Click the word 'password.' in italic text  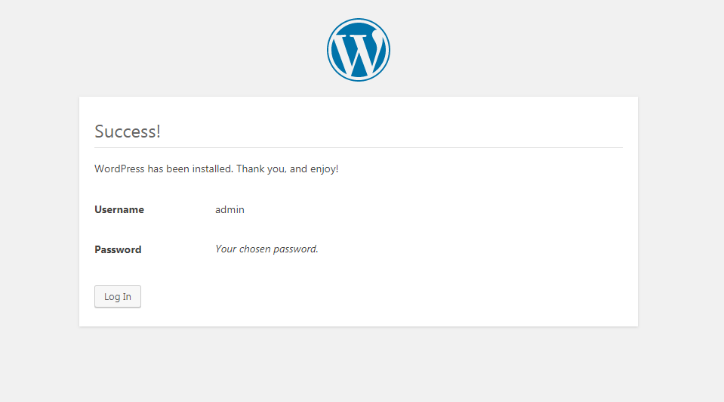click(295, 249)
